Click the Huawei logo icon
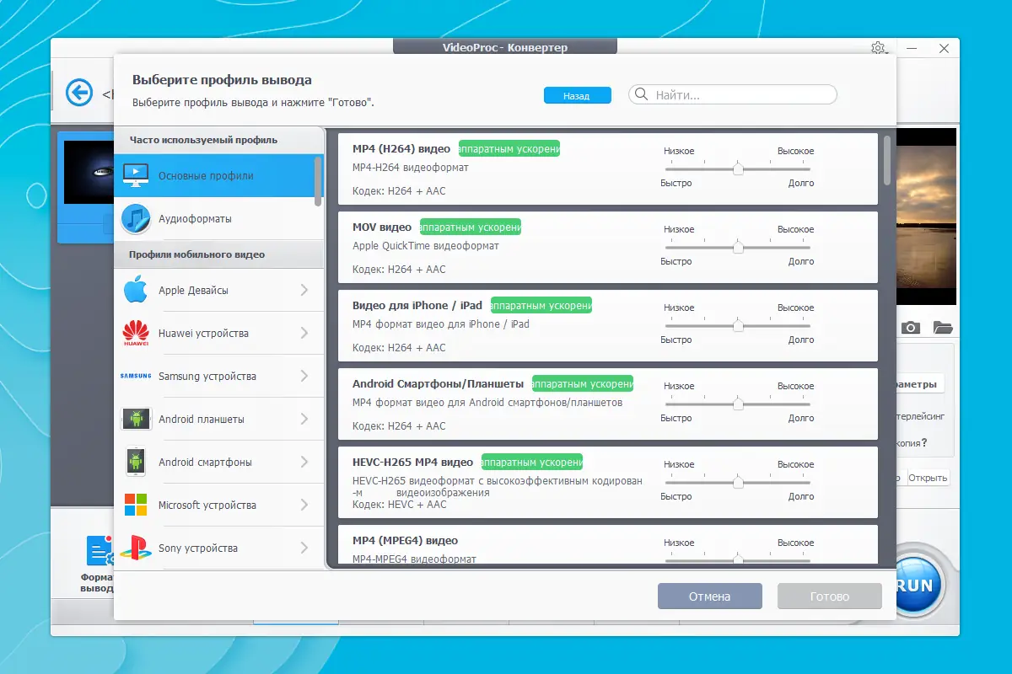The height and width of the screenshot is (674, 1012). 136,334
